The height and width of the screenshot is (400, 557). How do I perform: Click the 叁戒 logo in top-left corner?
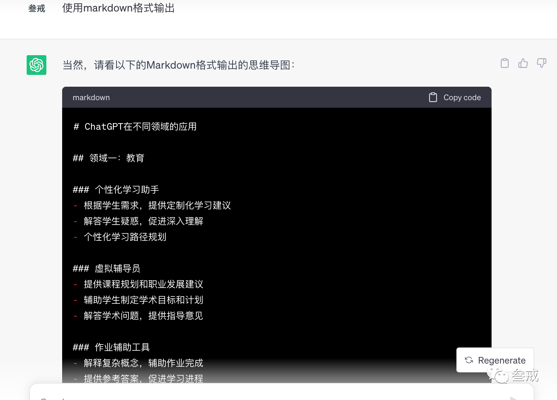[x=36, y=8]
